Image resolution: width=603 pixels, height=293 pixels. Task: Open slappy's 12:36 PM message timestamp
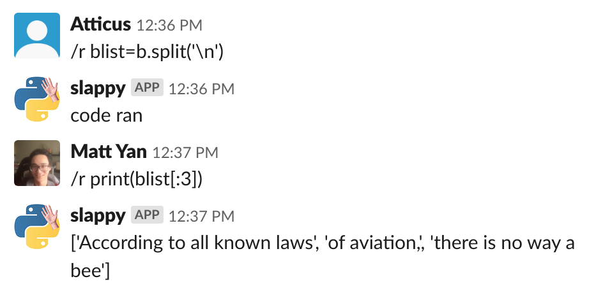(201, 89)
